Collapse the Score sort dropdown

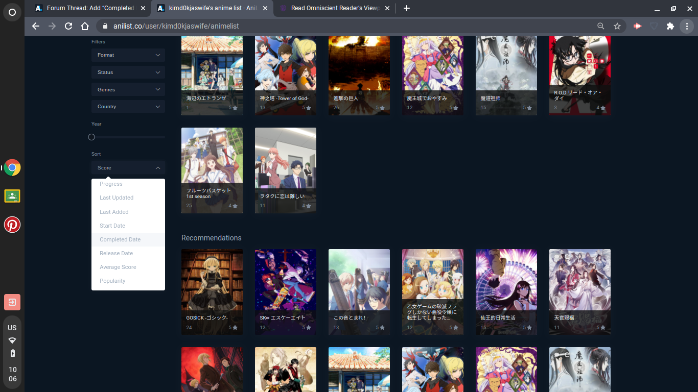click(x=128, y=168)
